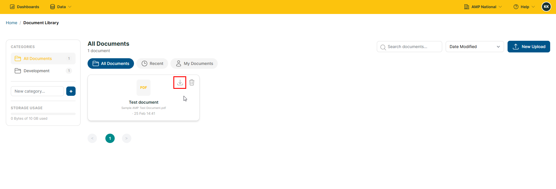This screenshot has width=556, height=189.
Task: Click the Development folder icon
Action: (18, 71)
